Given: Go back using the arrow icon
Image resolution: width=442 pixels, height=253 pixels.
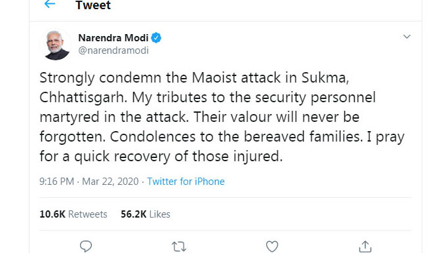Looking at the screenshot, I should pyautogui.click(x=50, y=4).
